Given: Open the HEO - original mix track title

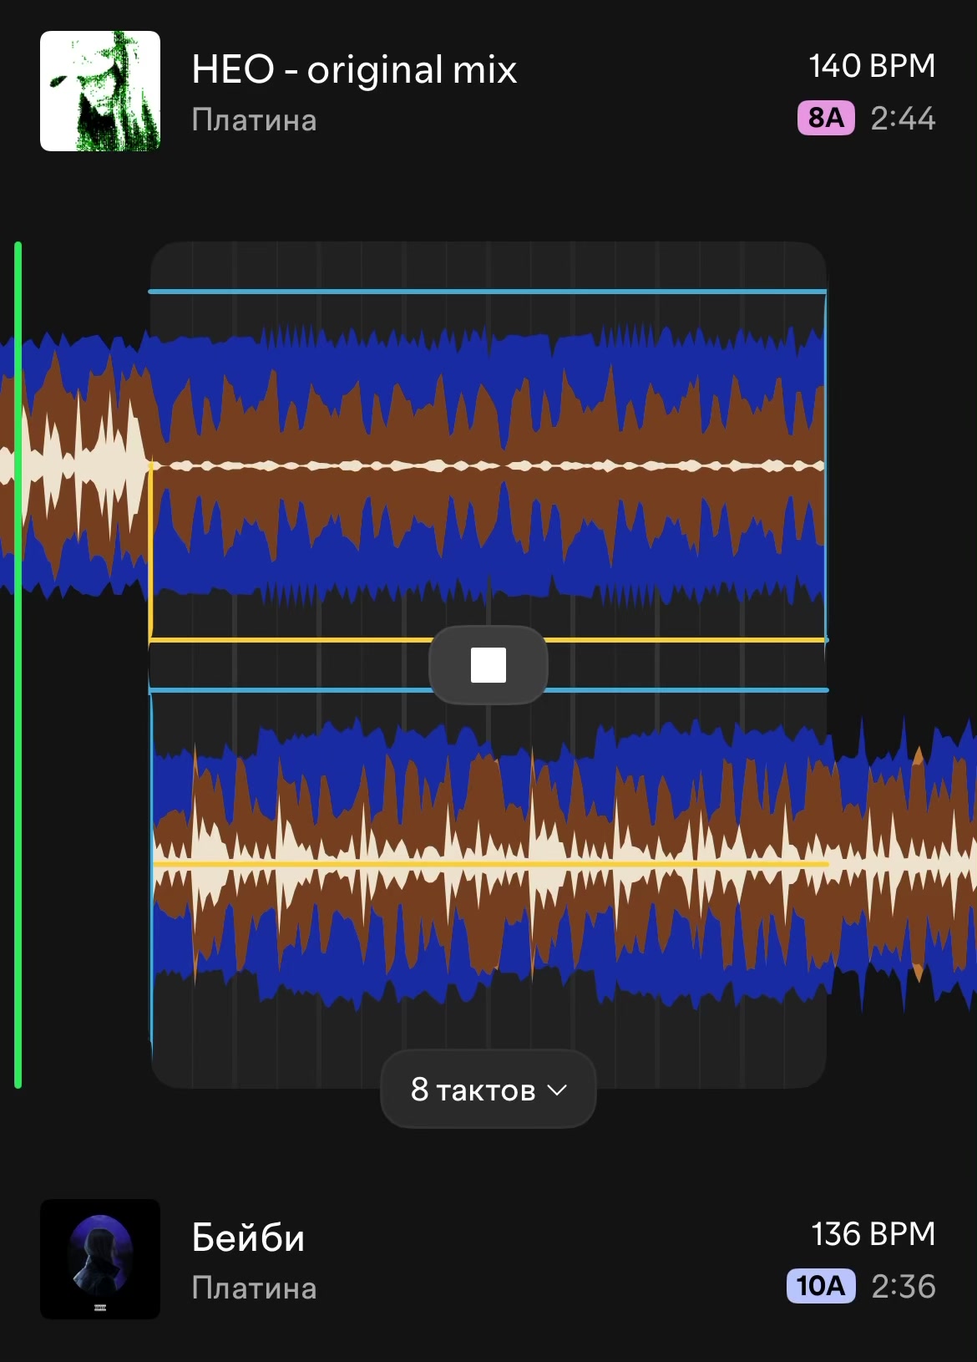Looking at the screenshot, I should tap(354, 69).
